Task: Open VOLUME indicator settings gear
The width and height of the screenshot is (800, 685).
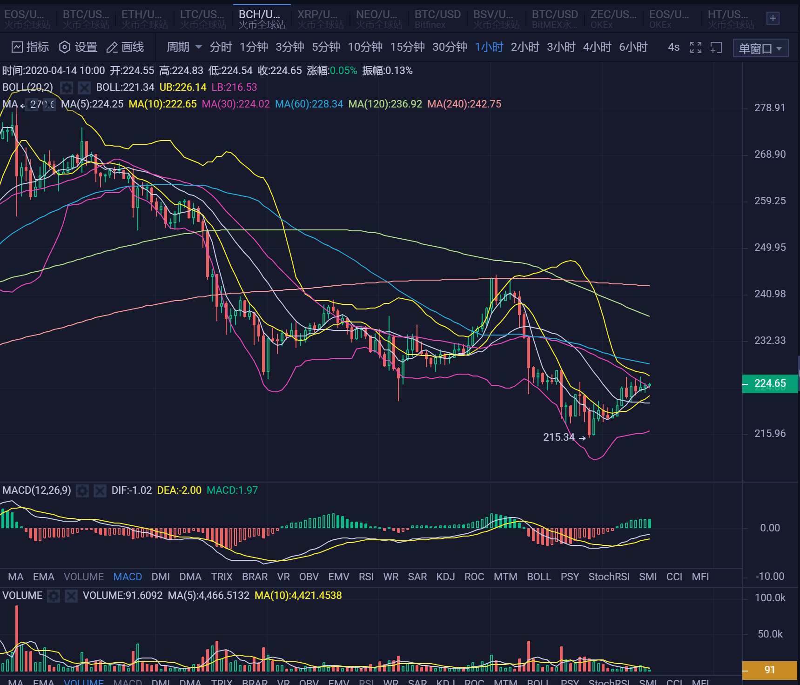Action: tap(54, 596)
